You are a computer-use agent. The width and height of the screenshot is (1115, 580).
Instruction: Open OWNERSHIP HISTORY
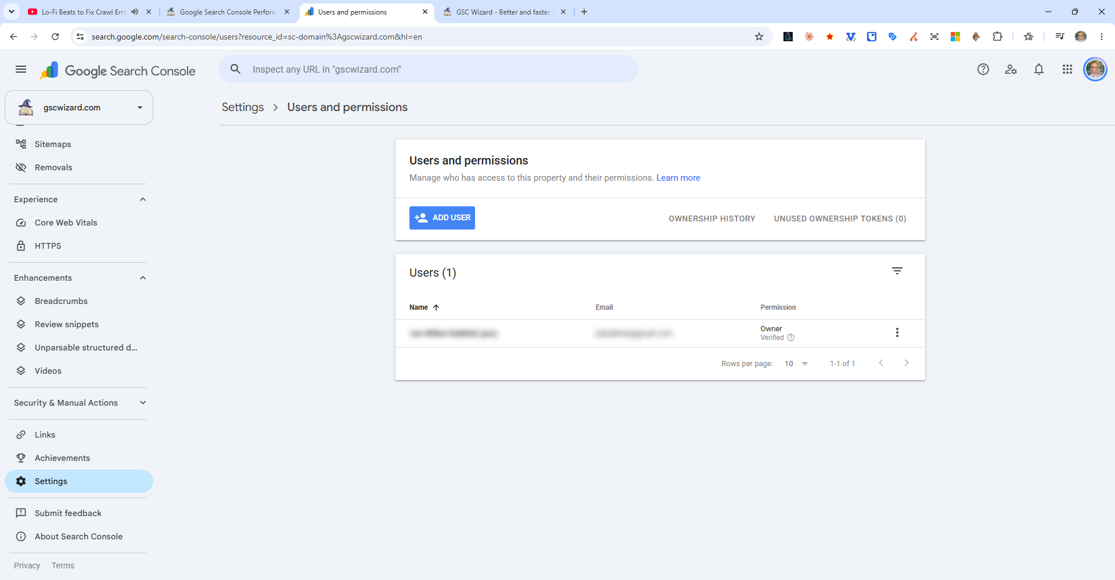coord(712,219)
